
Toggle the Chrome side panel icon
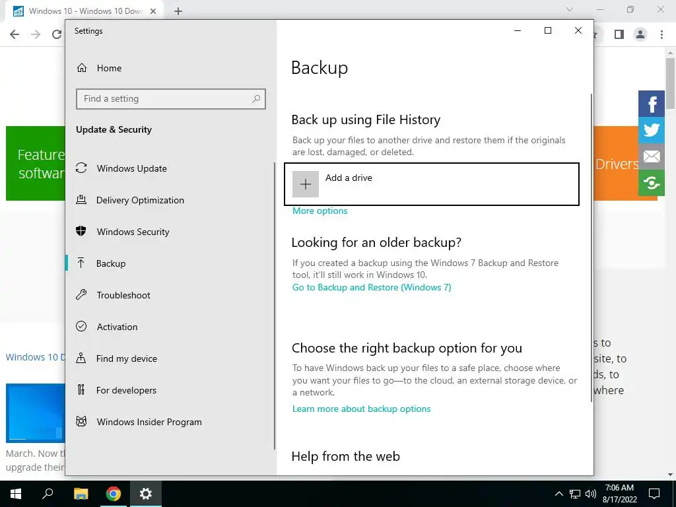point(619,34)
